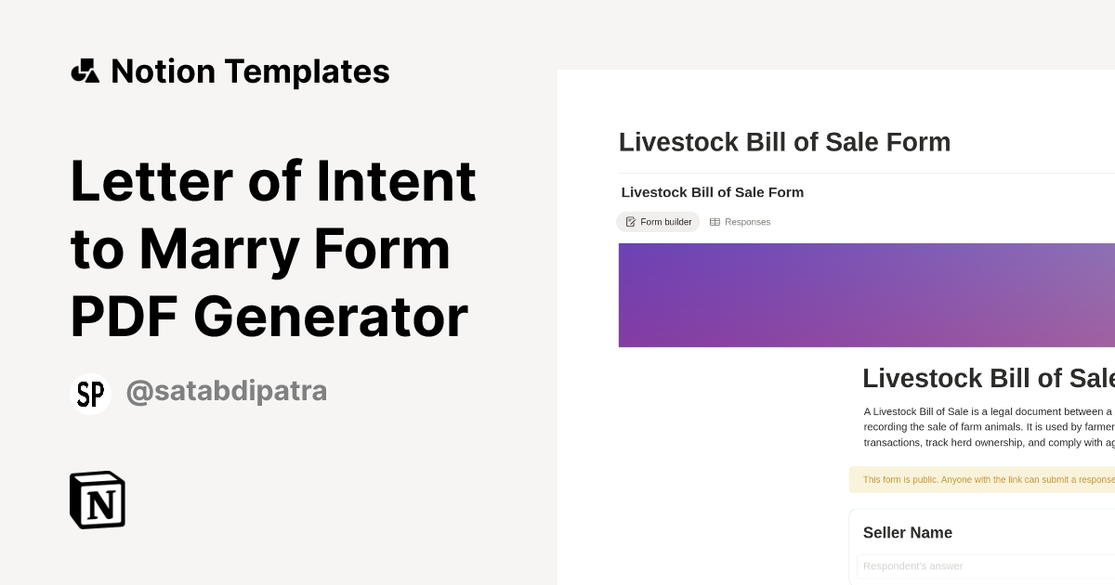
Task: Click the Letter of Intent to Marry title
Action: point(273,248)
